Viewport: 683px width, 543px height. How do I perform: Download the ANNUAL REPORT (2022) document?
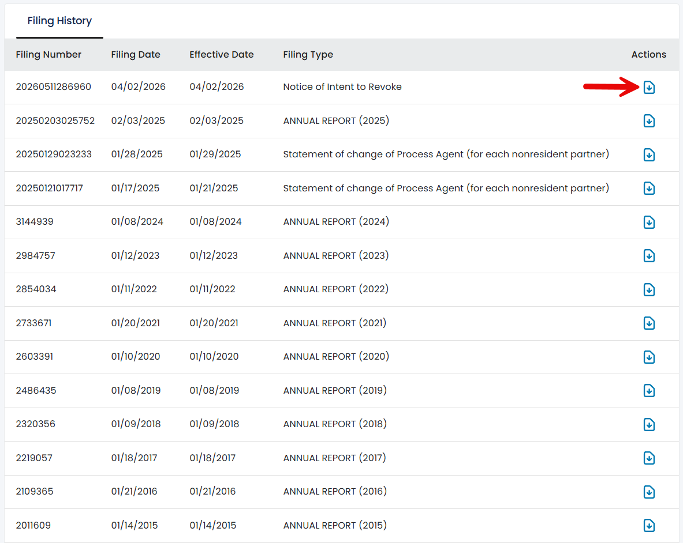[x=649, y=289]
